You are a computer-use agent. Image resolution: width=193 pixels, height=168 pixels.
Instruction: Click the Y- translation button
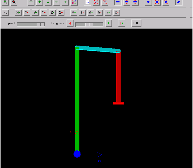coord(44,13)
